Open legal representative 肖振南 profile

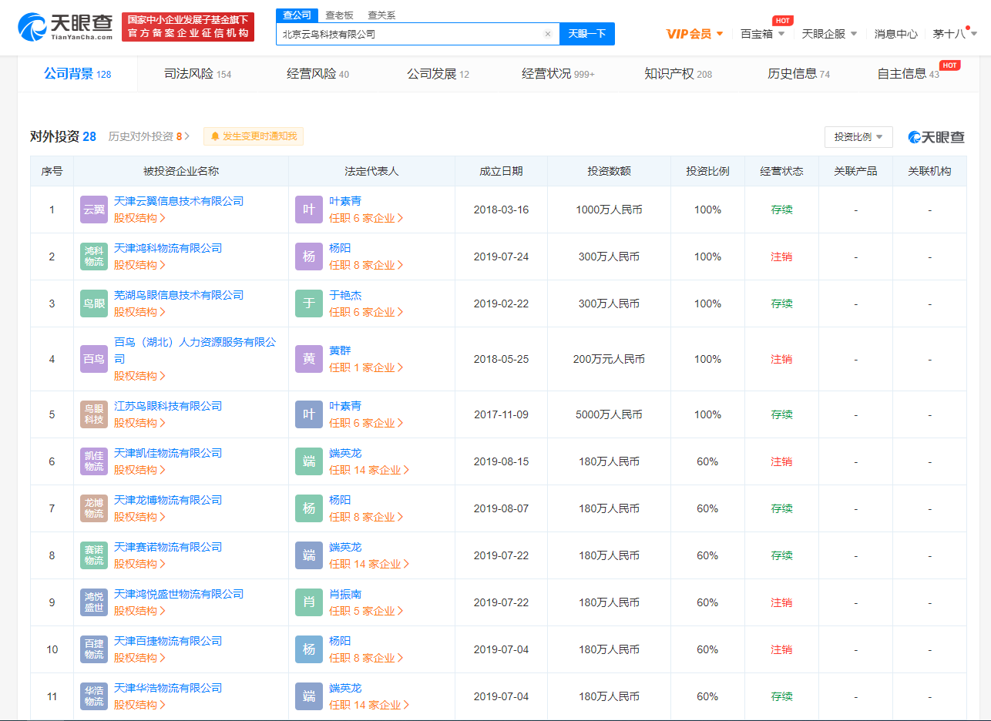[x=345, y=594]
